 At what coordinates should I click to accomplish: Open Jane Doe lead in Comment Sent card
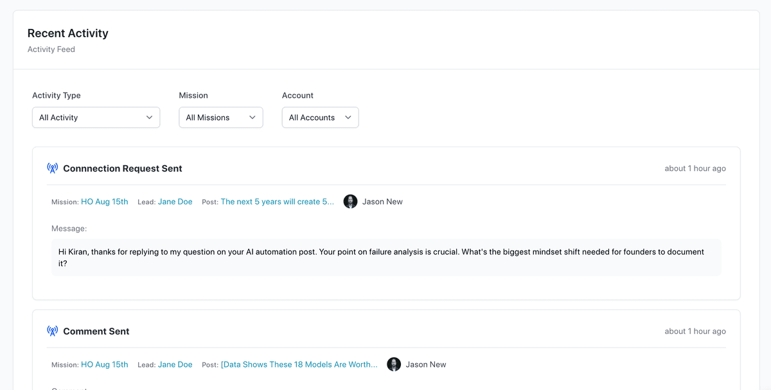tap(175, 365)
